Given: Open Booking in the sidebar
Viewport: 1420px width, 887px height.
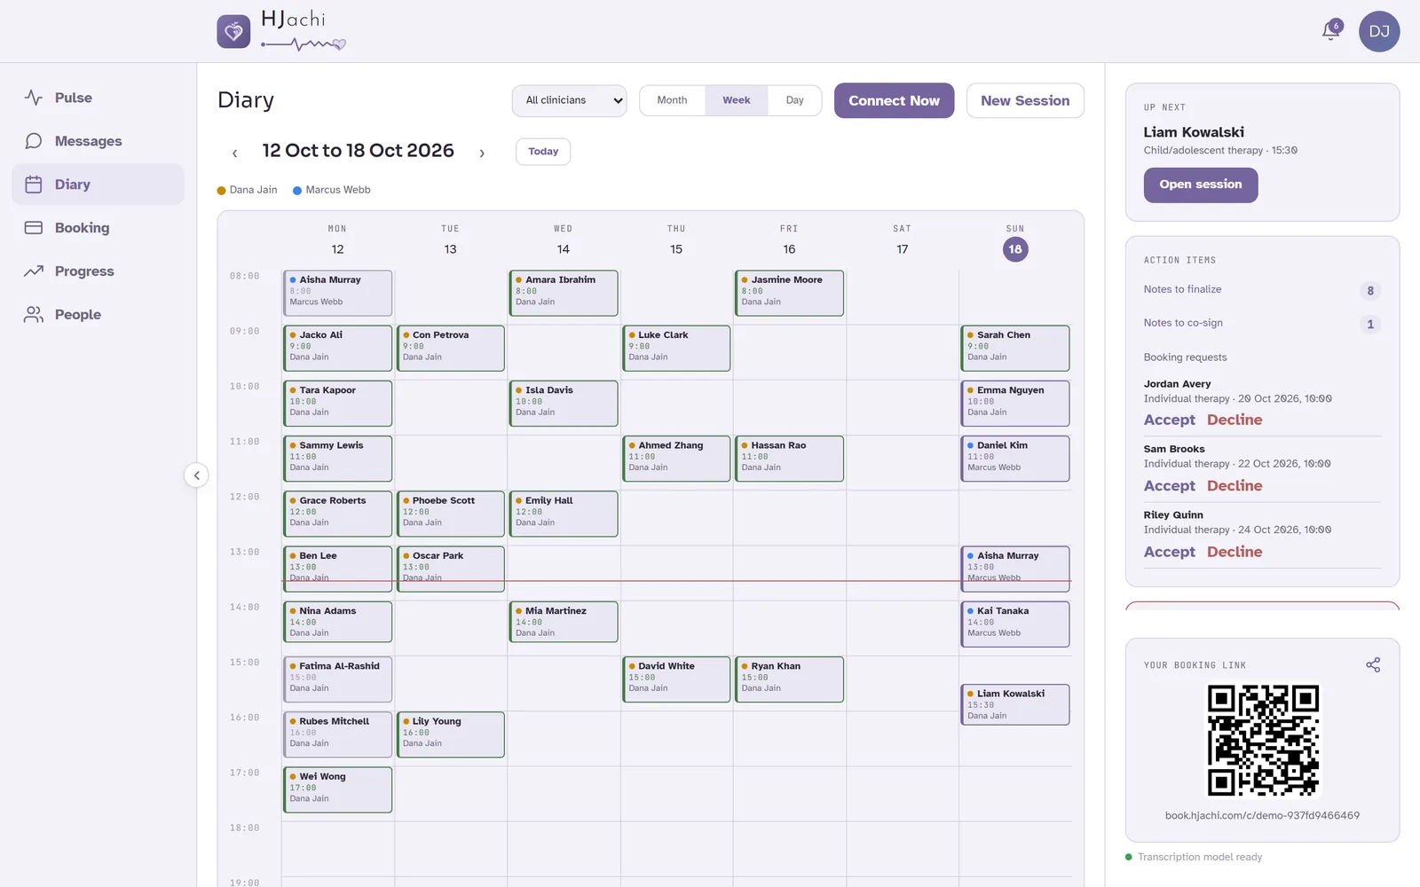Looking at the screenshot, I should tap(98, 228).
